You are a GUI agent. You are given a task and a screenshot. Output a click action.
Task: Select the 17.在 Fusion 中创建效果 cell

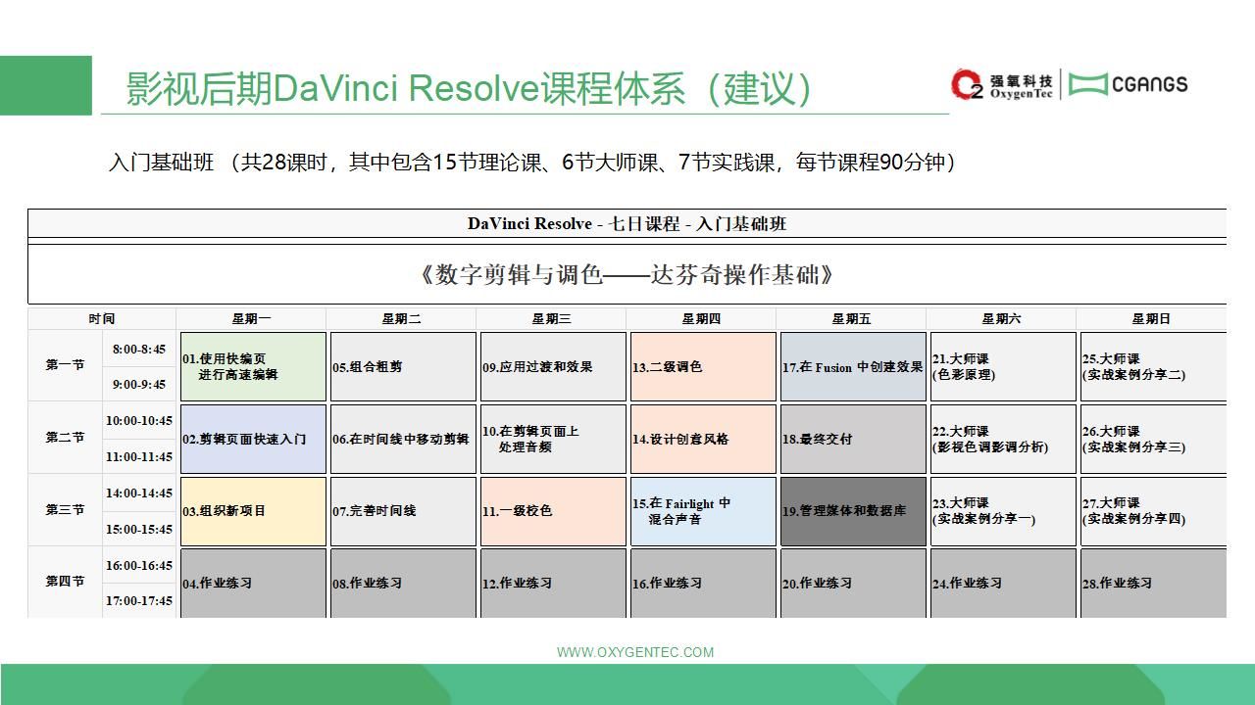point(853,366)
